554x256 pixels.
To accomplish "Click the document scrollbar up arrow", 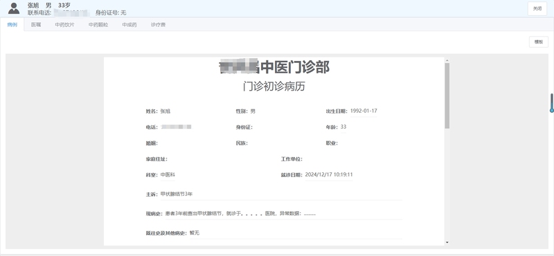I will [447, 61].
